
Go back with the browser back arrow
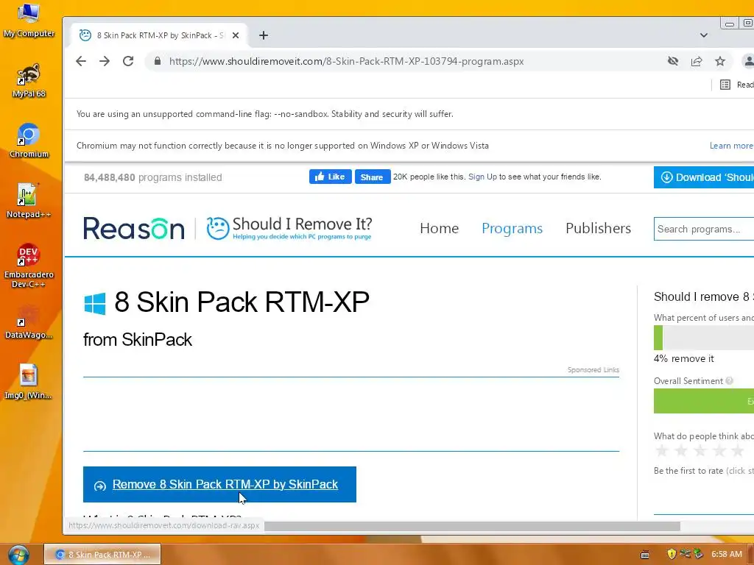(x=81, y=61)
